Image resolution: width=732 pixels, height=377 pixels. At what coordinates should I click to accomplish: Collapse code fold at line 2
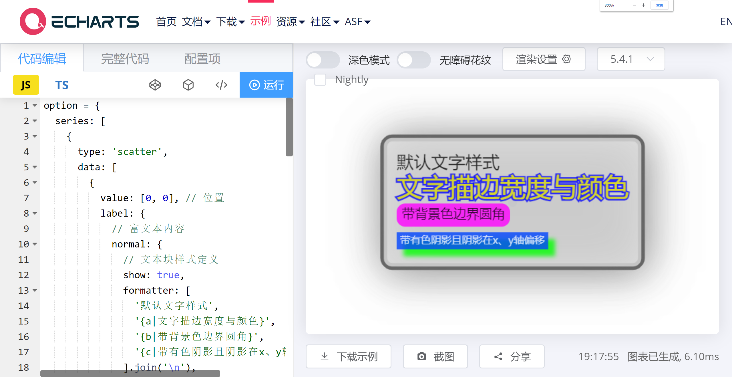click(x=35, y=121)
